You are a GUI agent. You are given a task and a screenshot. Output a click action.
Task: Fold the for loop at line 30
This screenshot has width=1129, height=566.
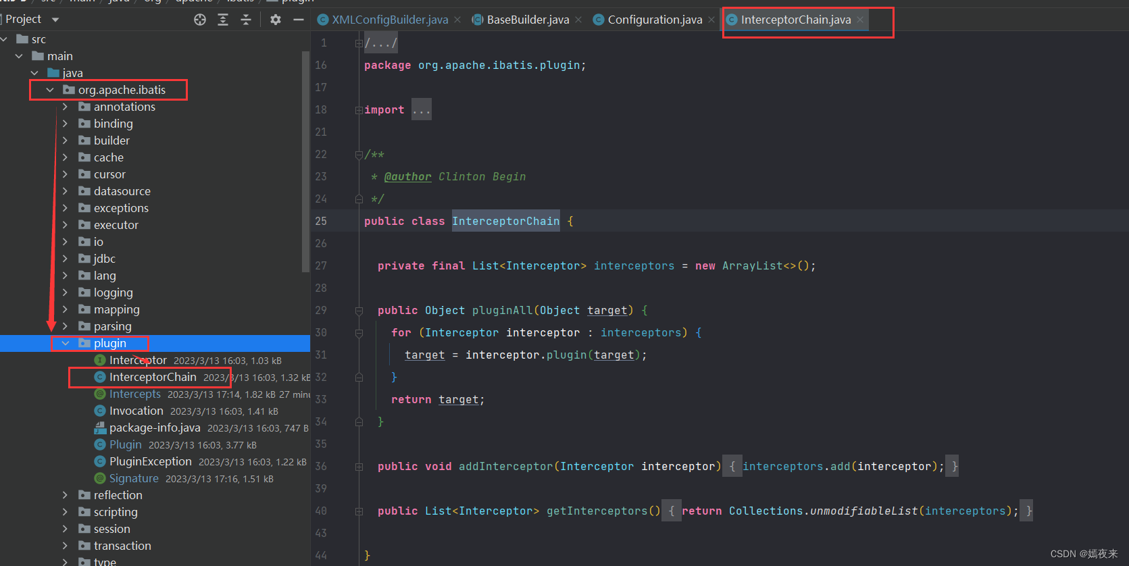tap(359, 333)
